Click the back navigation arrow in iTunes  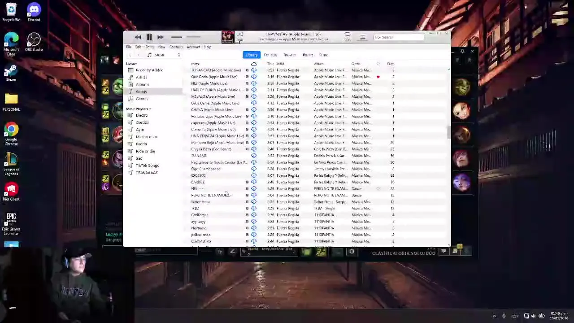pyautogui.click(x=130, y=55)
